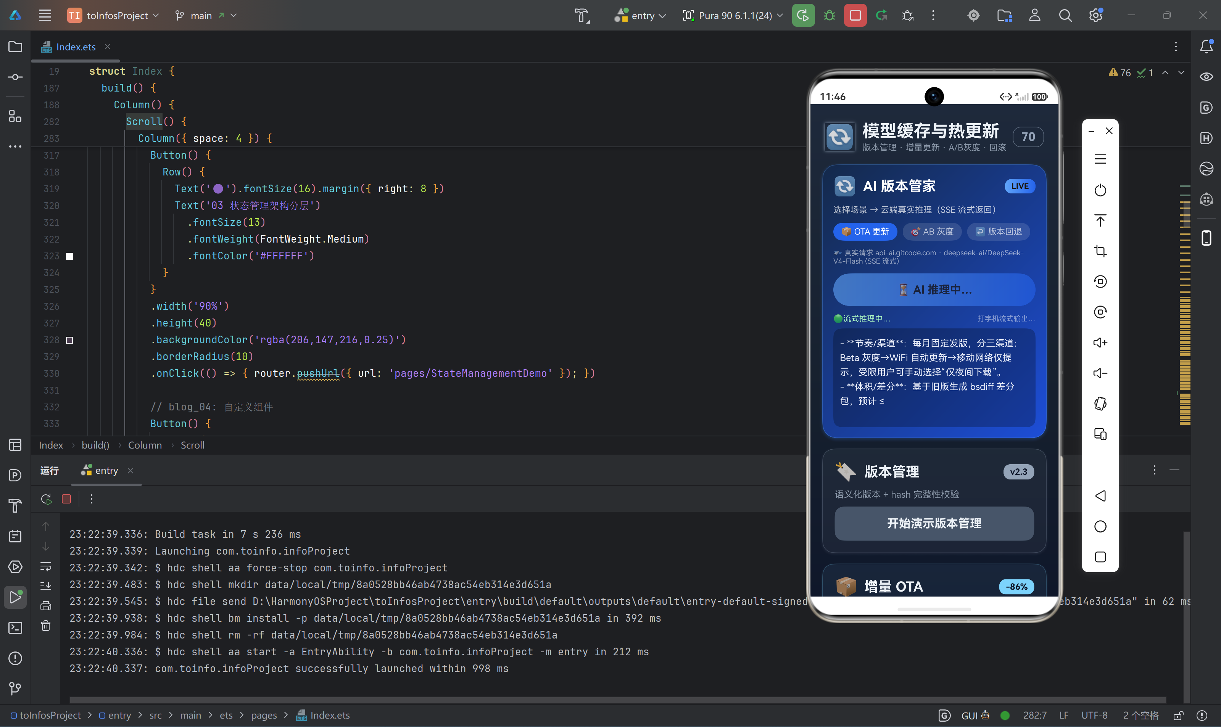Click the emulator power button
Viewport: 1221px width, 727px height.
(1100, 190)
